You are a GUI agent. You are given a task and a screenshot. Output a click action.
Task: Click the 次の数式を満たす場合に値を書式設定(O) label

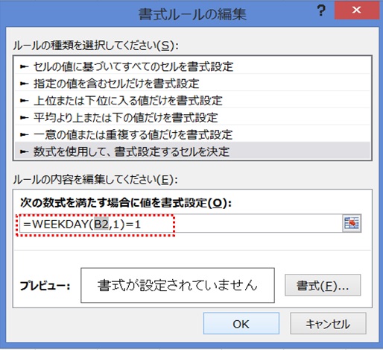click(126, 203)
